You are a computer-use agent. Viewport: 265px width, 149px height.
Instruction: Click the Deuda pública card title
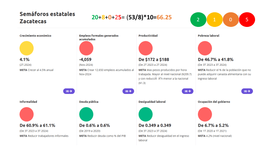click(x=89, y=102)
